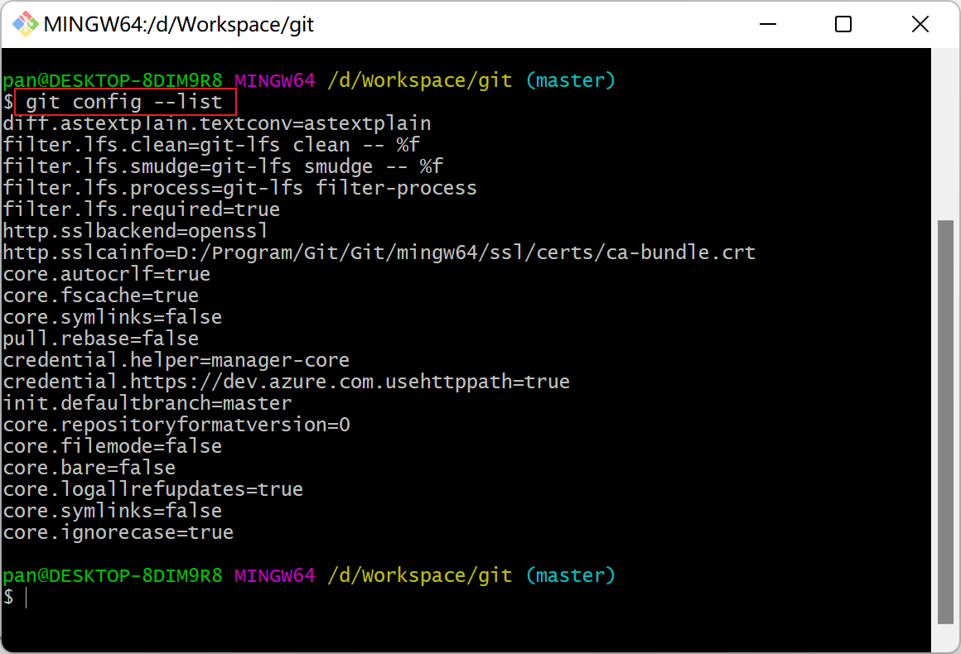Click the http.sslcainfo ca-bundle.crt path line

tap(379, 252)
